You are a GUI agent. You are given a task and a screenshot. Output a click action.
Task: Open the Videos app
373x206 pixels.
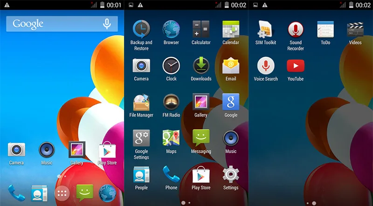coord(355,29)
